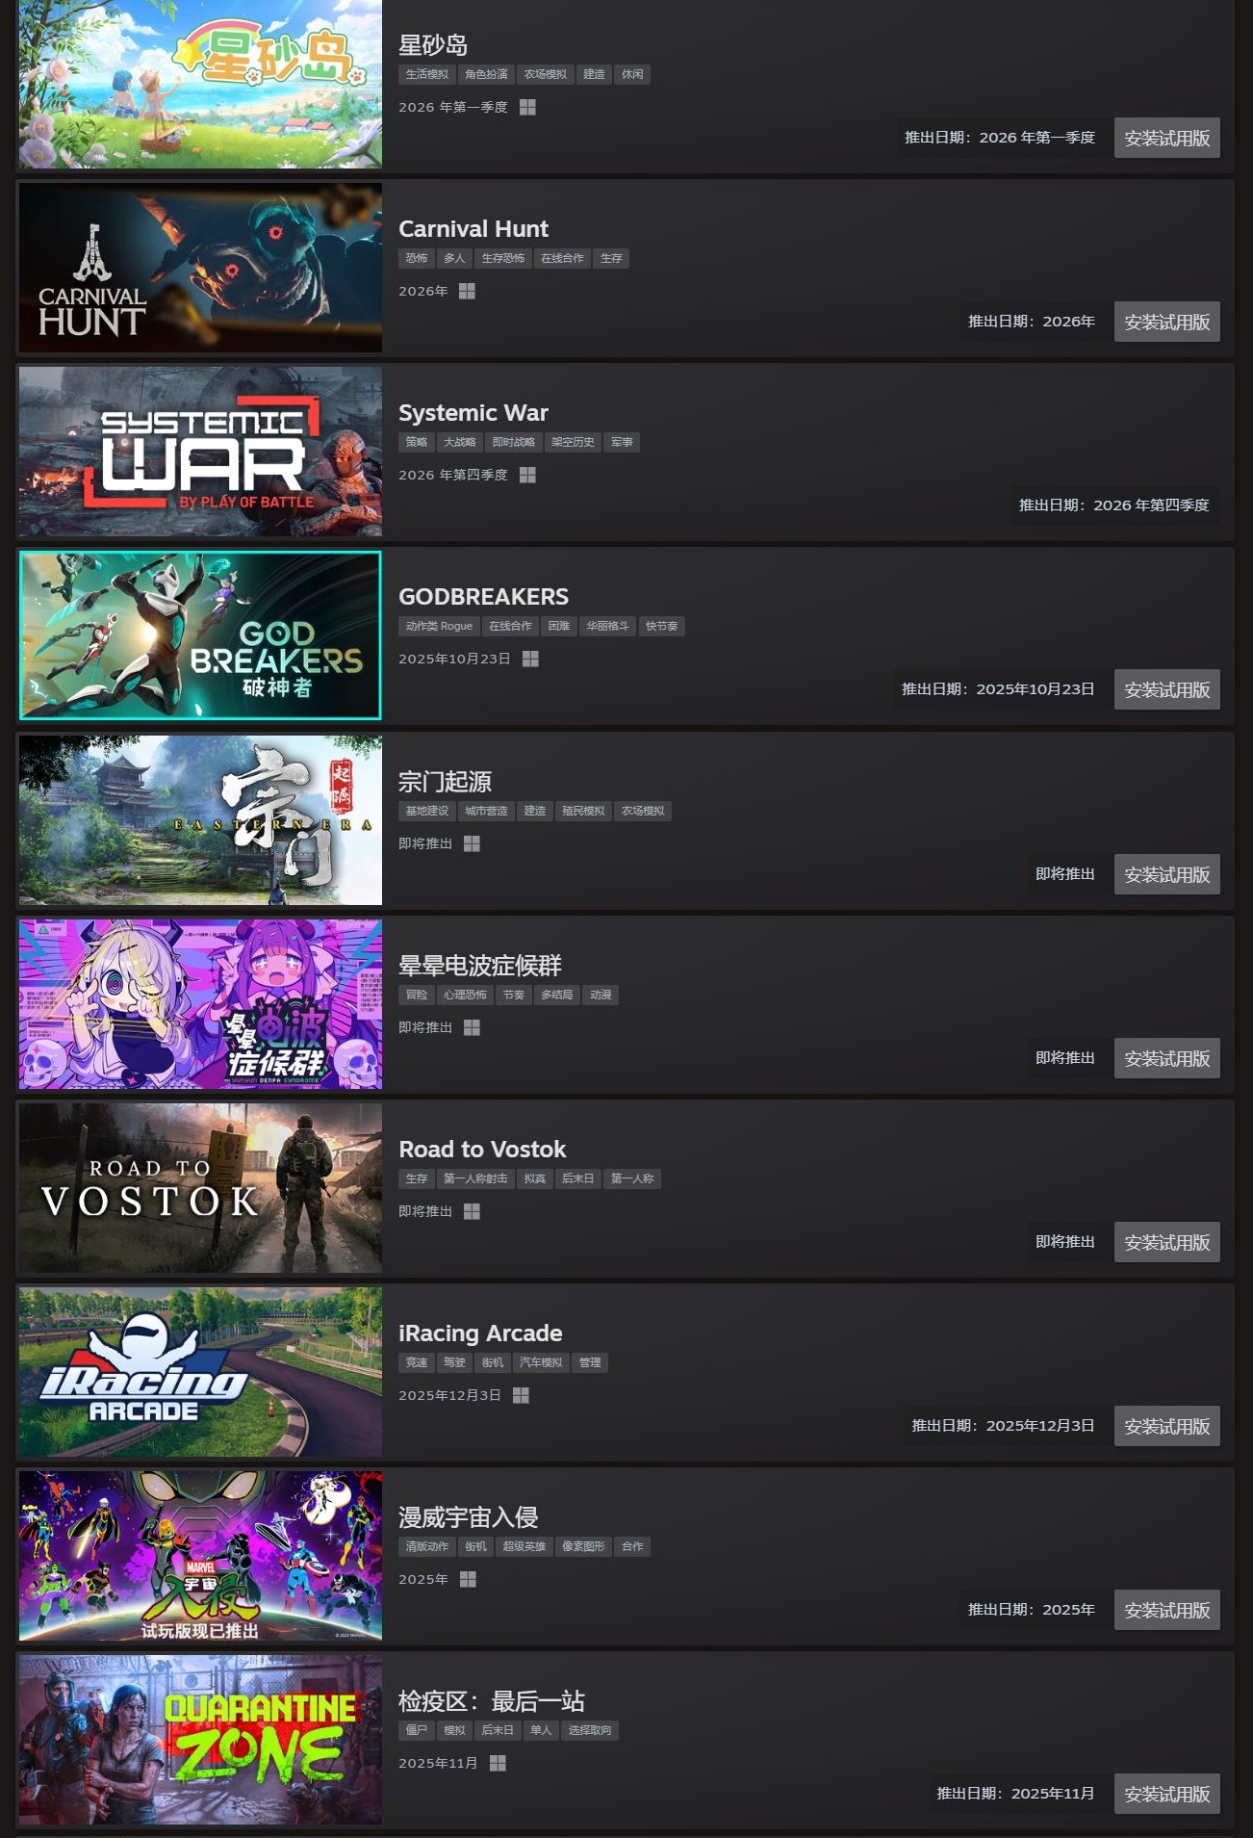This screenshot has height=1838, width=1253.
Task: Open the 晕晕电波症候群 capsule image
Action: point(200,1004)
